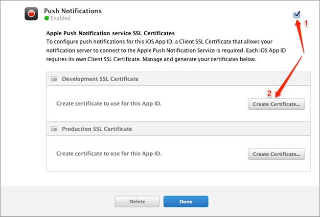Screen dimensions: 320x217
Task: Click the green Enabled status dot
Action: (47, 18)
